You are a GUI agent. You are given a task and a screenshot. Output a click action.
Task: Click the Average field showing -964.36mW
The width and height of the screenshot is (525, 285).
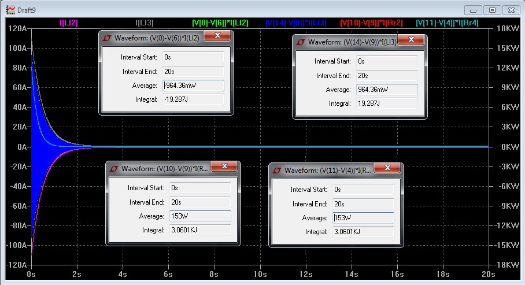point(193,86)
